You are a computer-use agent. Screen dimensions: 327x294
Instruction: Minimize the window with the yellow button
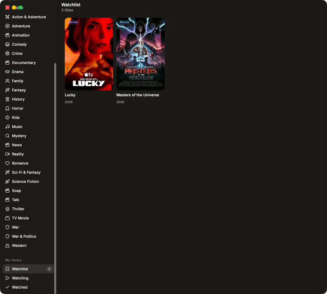[x=14, y=7]
